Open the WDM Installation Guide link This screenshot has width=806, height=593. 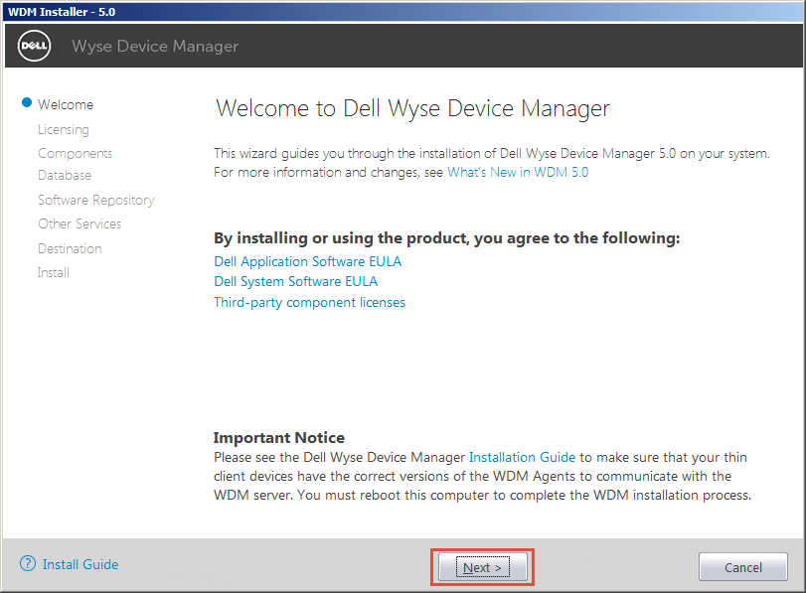pyautogui.click(x=522, y=457)
